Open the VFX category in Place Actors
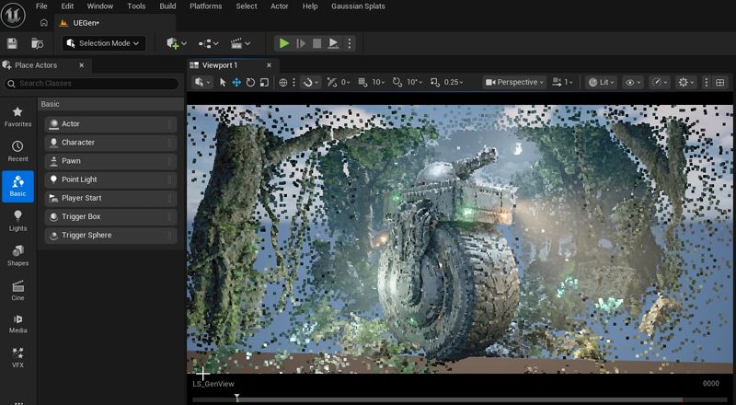This screenshot has height=405, width=736. coord(17,357)
